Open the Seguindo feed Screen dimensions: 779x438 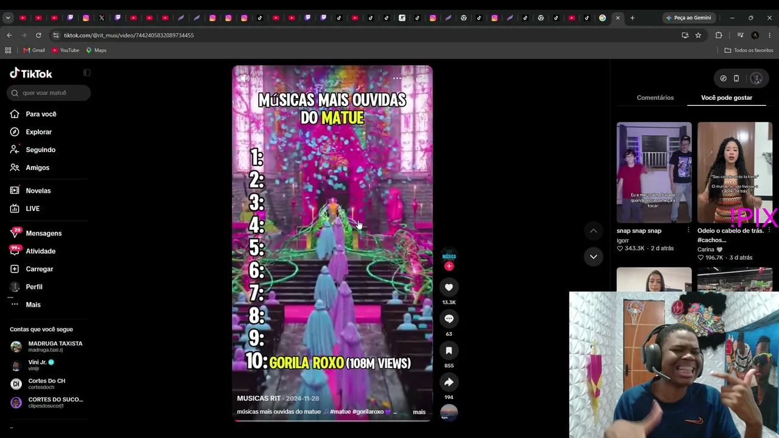40,150
